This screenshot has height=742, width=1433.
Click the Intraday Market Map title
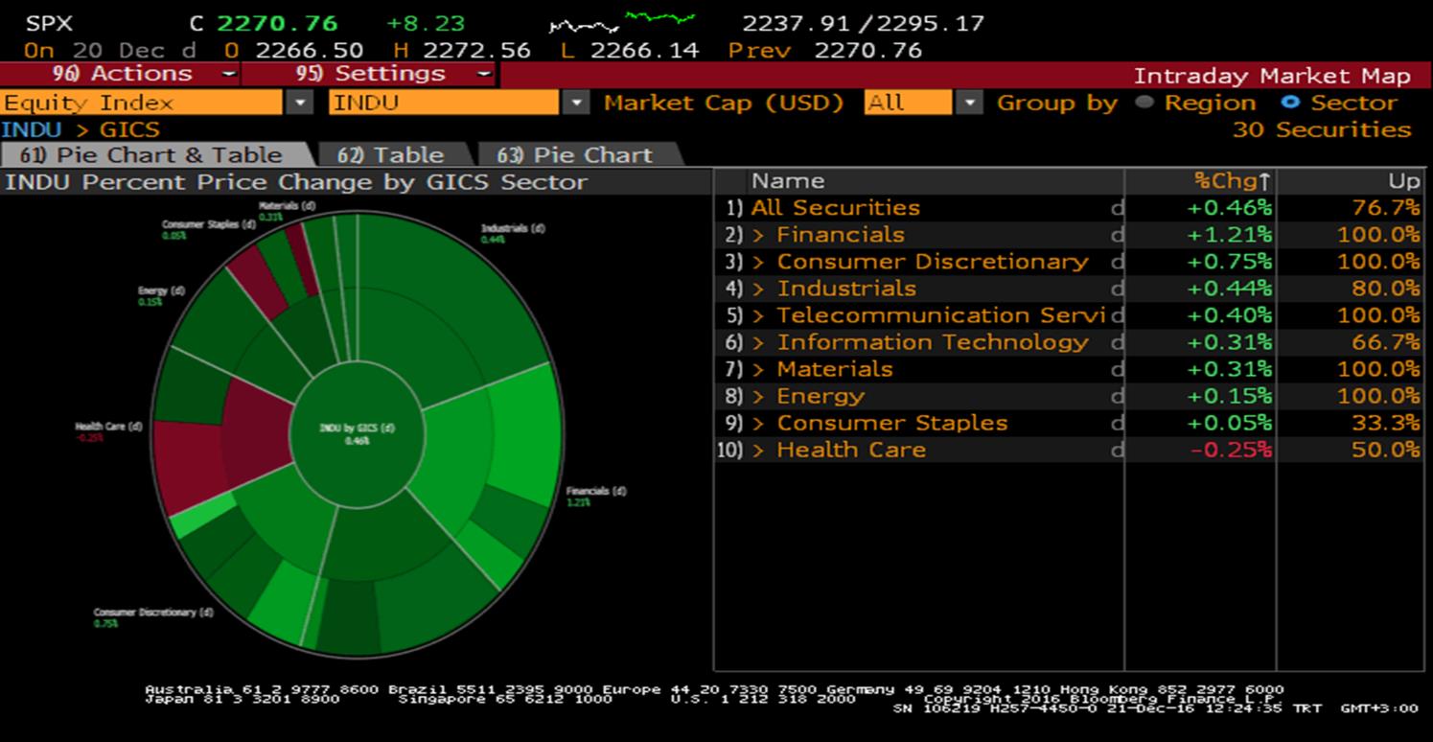(1272, 76)
